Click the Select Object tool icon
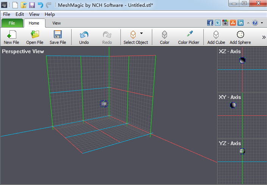The width and height of the screenshot is (267, 185). (133, 34)
